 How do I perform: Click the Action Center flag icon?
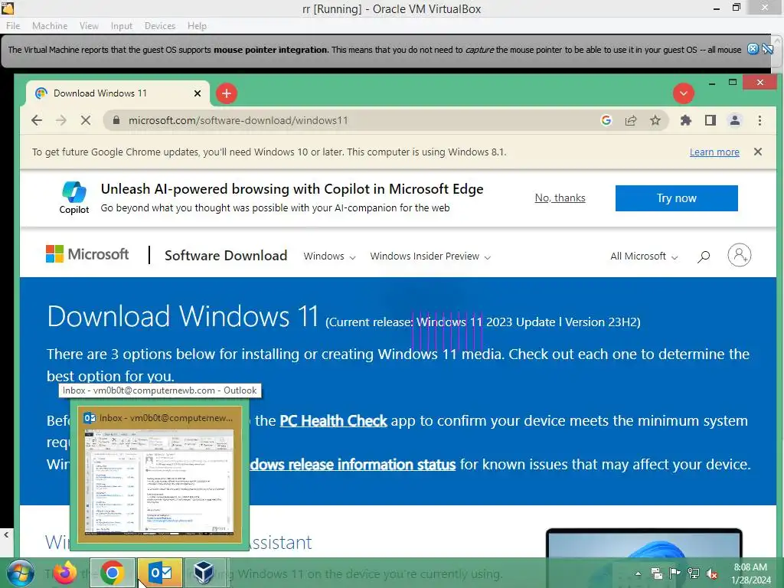[x=675, y=573]
